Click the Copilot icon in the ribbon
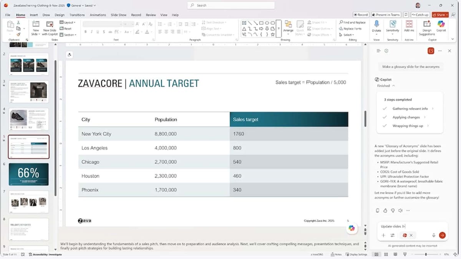This screenshot has width=461, height=259. coord(441,24)
